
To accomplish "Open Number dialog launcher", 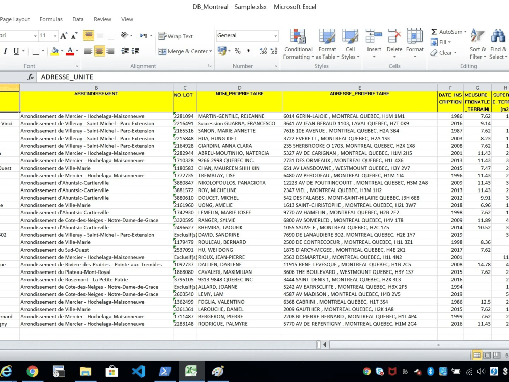I will pos(275,66).
